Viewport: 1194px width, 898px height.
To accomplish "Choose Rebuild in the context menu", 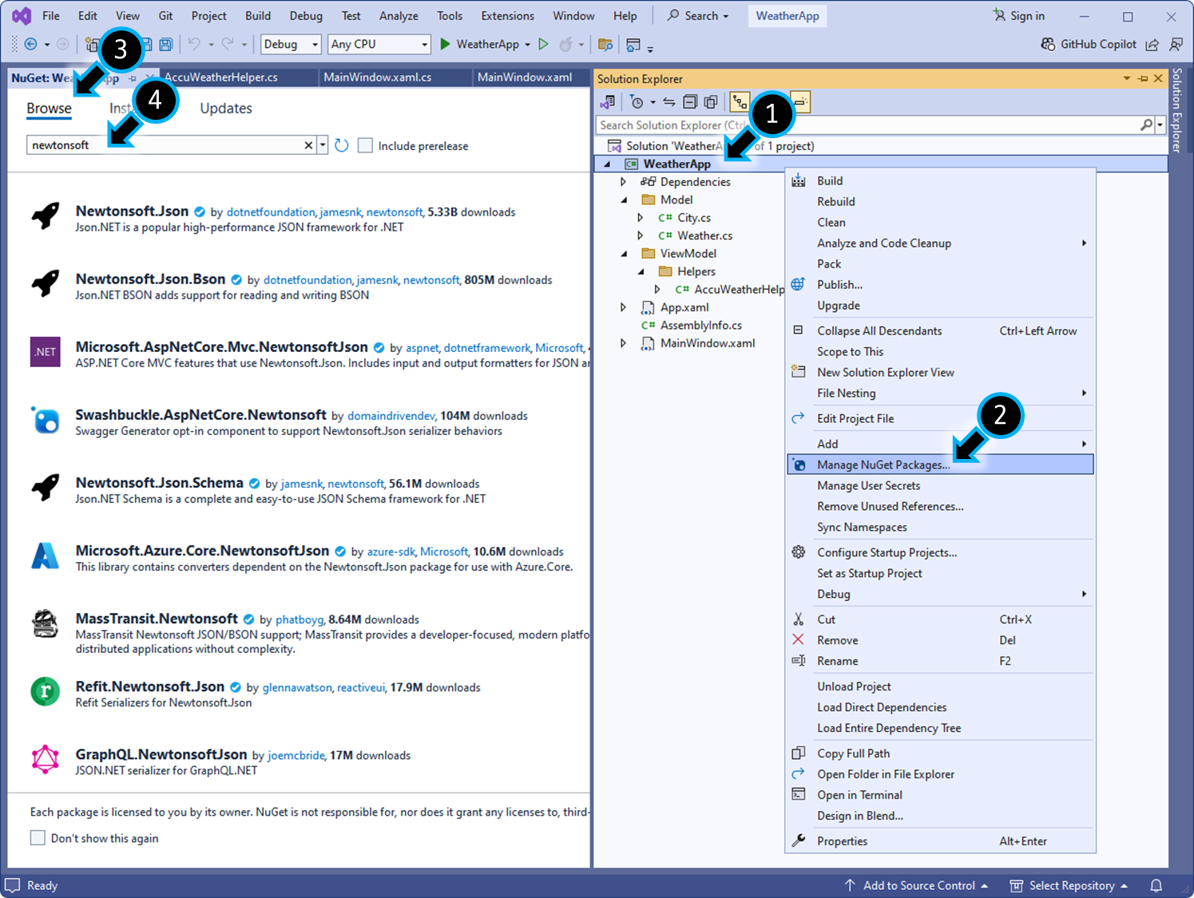I will (940, 202).
